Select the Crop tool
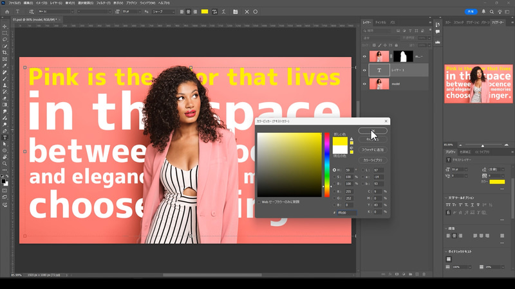515x289 pixels. click(x=5, y=53)
